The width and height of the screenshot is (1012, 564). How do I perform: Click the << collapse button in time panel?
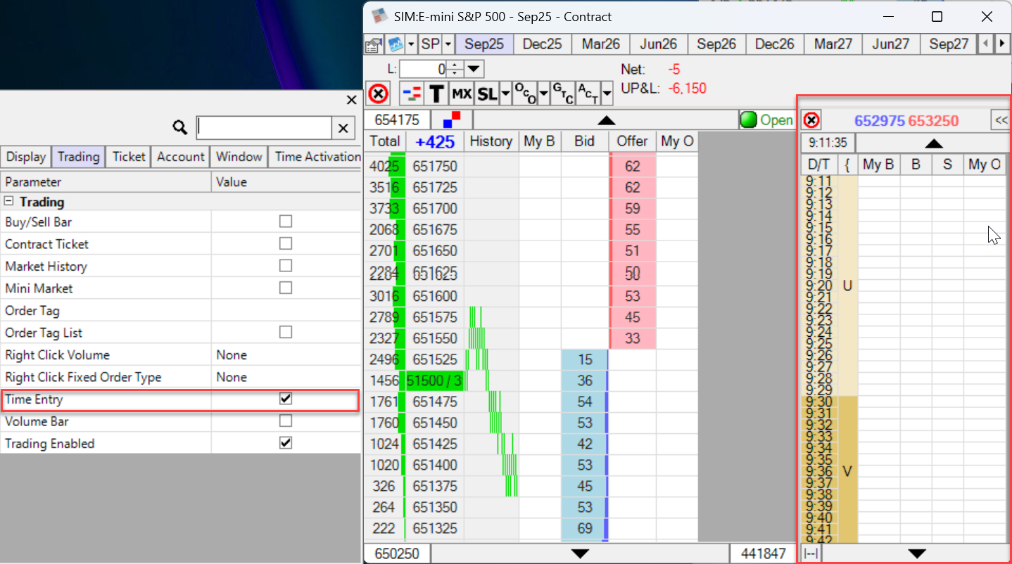[1000, 120]
